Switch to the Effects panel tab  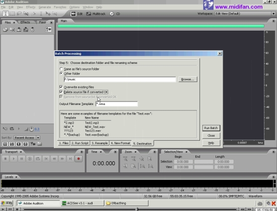tap(25, 22)
